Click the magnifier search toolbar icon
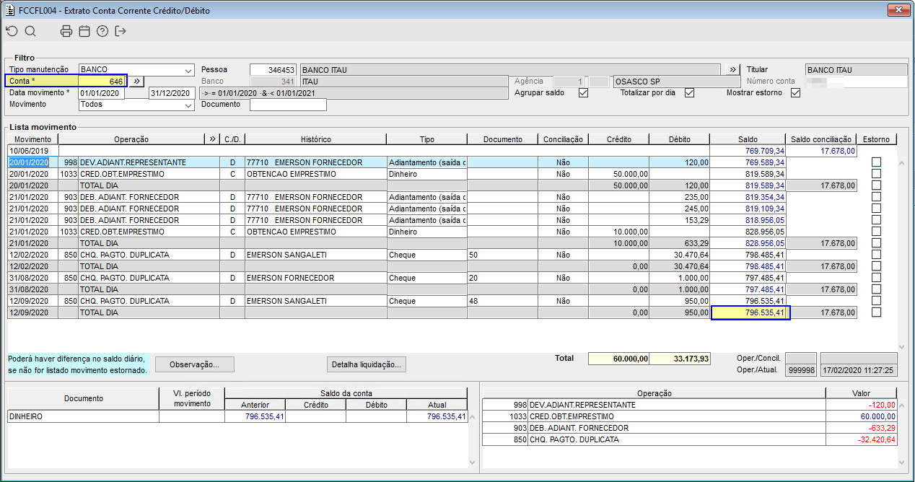Screen dimensions: 915x482 30,31
